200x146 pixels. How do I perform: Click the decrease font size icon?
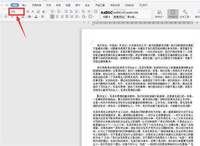[x=33, y=11]
